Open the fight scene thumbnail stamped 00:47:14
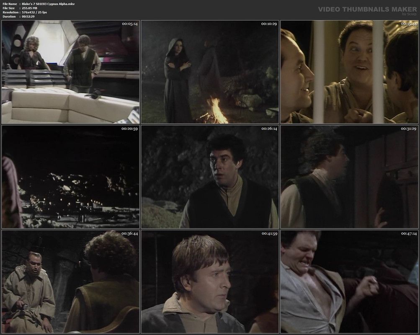Viewport: 420px width, 335px height. click(349, 282)
